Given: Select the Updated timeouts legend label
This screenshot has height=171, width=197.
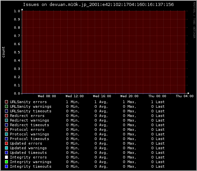Looking at the screenshot, I should pos(28,153).
